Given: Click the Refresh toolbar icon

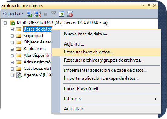Looking at the screenshot, I should pyautogui.click(x=61, y=14).
